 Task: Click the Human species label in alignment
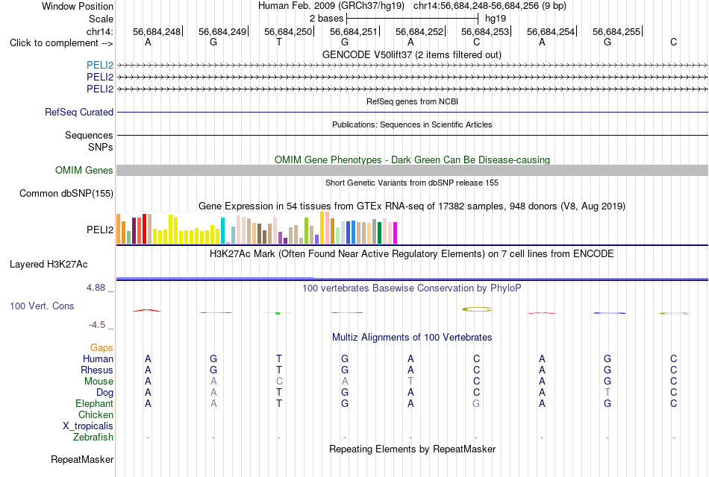[98, 358]
